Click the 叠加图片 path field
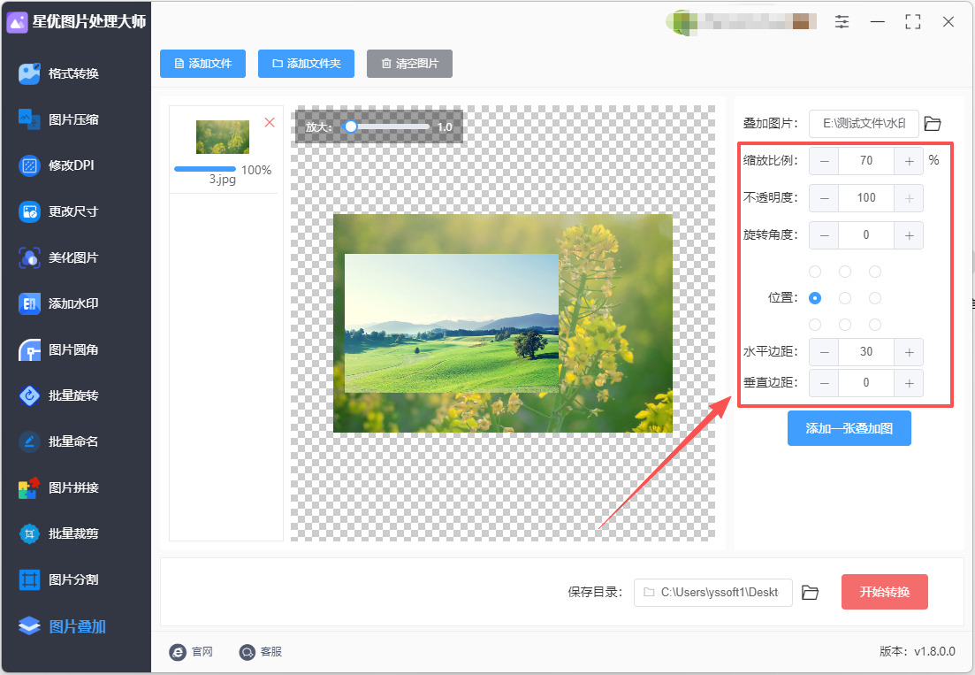The image size is (975, 675). point(864,124)
